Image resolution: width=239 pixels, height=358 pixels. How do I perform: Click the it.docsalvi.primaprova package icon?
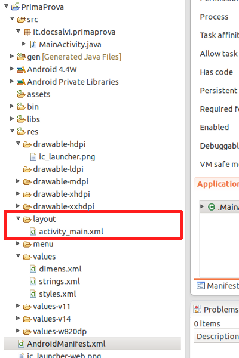pos(27,32)
